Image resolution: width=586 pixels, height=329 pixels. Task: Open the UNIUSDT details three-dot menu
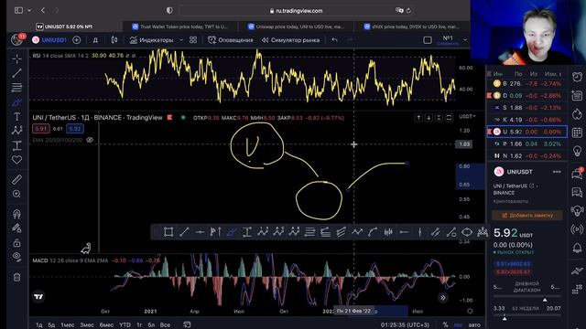[x=557, y=172]
